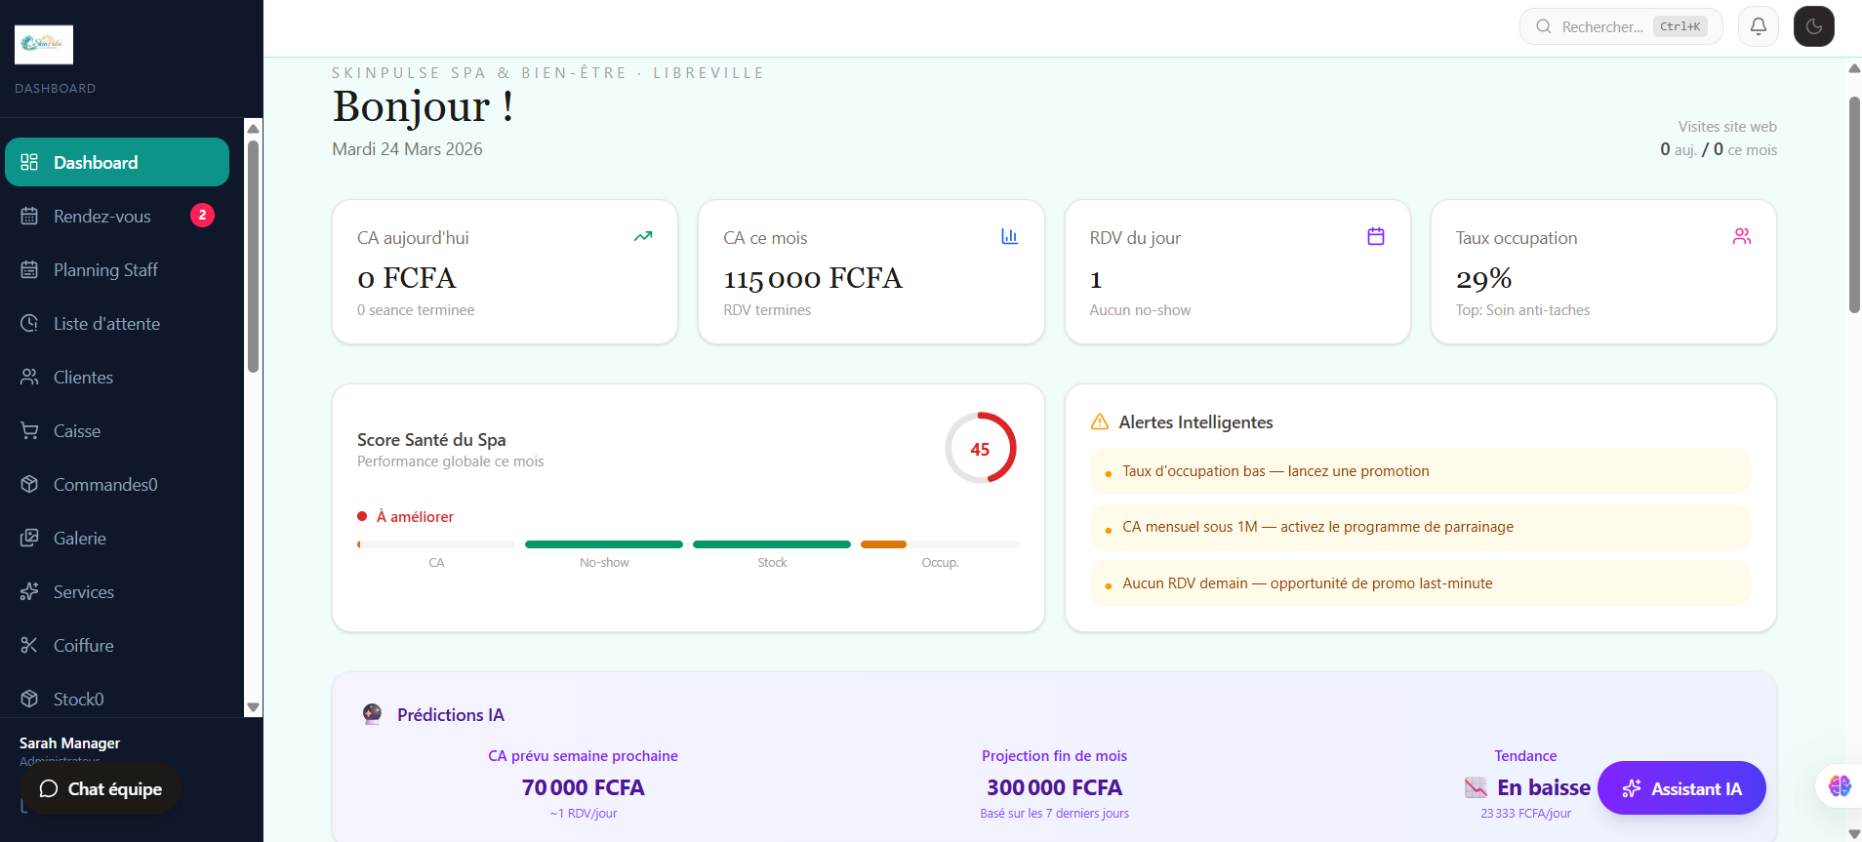Open Rendez-vous in the sidebar

pos(102,217)
